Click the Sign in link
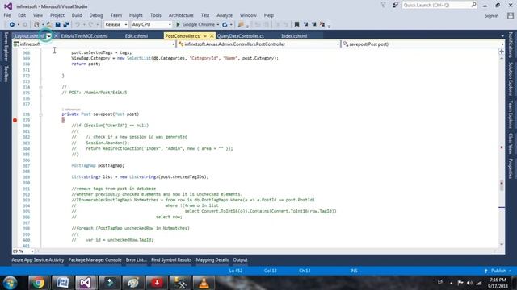The height and width of the screenshot is (290, 517). [491, 16]
